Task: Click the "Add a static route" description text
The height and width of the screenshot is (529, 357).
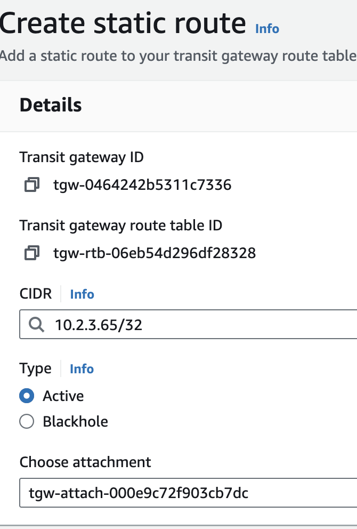Action: (178, 56)
